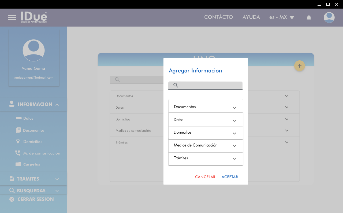Open the hamburger menu icon
Image resolution: width=343 pixels, height=213 pixels.
click(12, 18)
